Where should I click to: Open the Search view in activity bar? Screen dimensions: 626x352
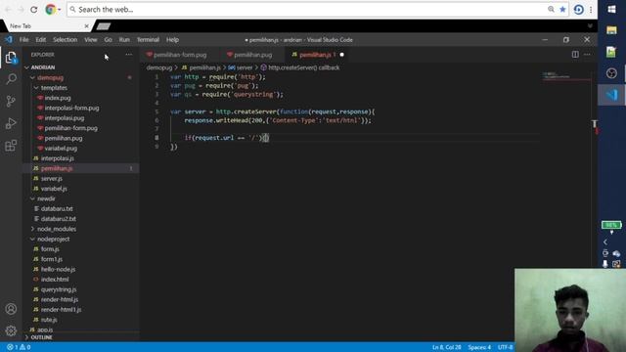(x=11, y=78)
